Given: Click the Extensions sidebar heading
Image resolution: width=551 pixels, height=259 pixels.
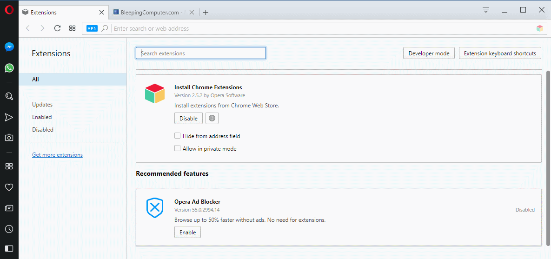Looking at the screenshot, I should point(51,53).
